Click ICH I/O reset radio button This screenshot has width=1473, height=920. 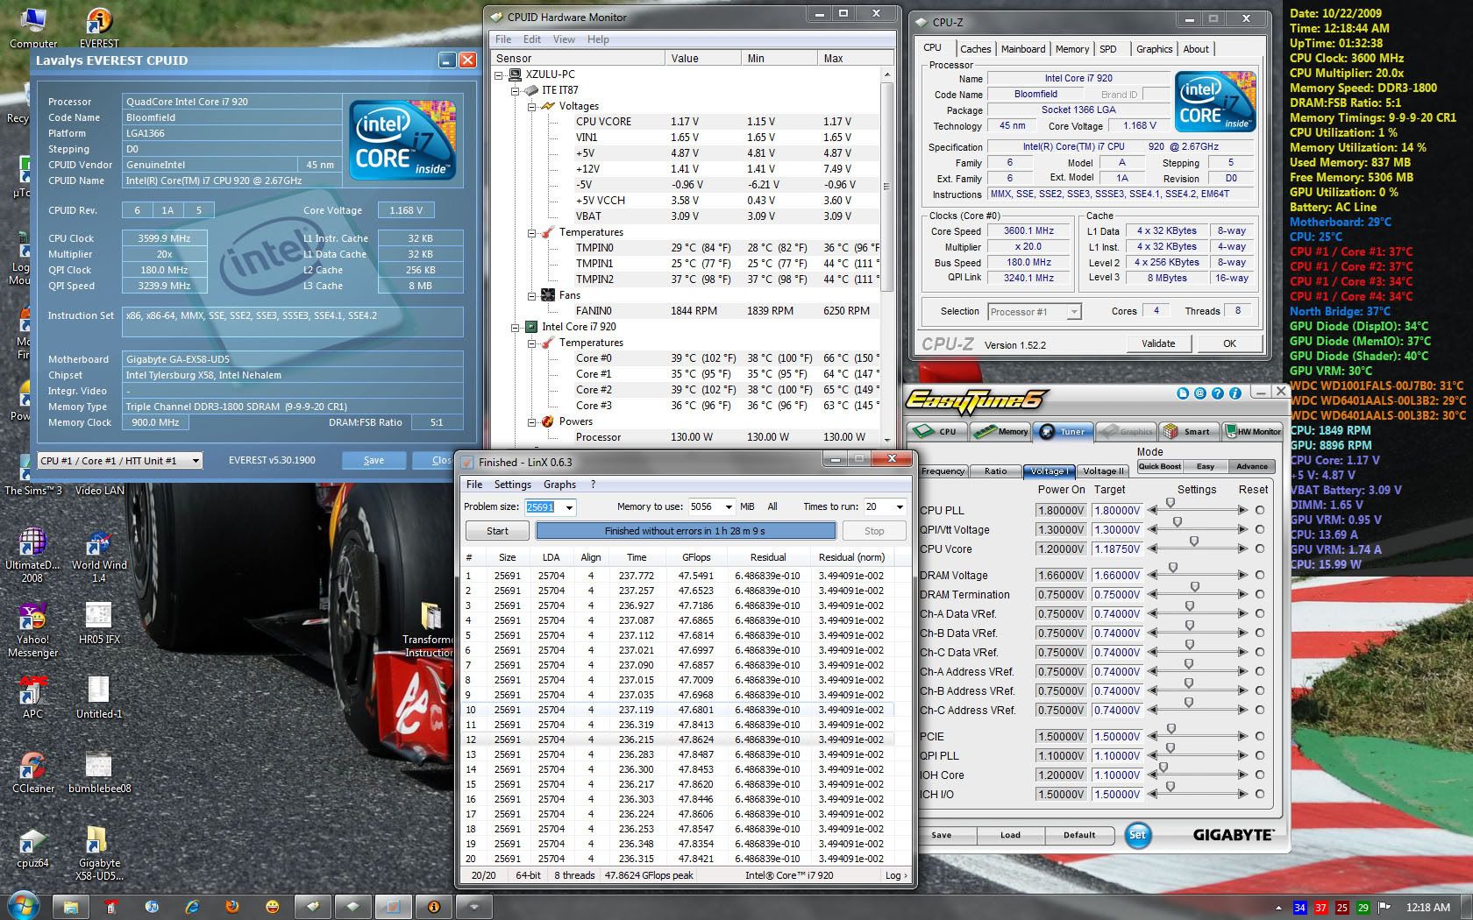tap(1260, 794)
